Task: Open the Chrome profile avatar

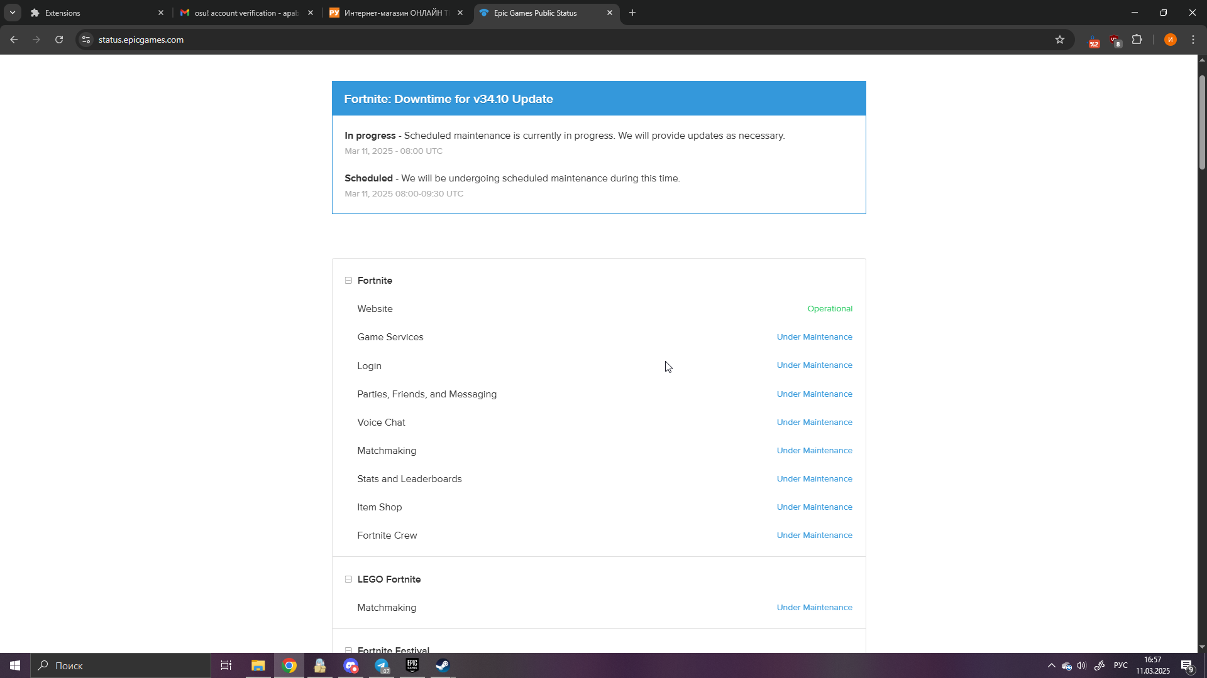Action: [x=1170, y=40]
